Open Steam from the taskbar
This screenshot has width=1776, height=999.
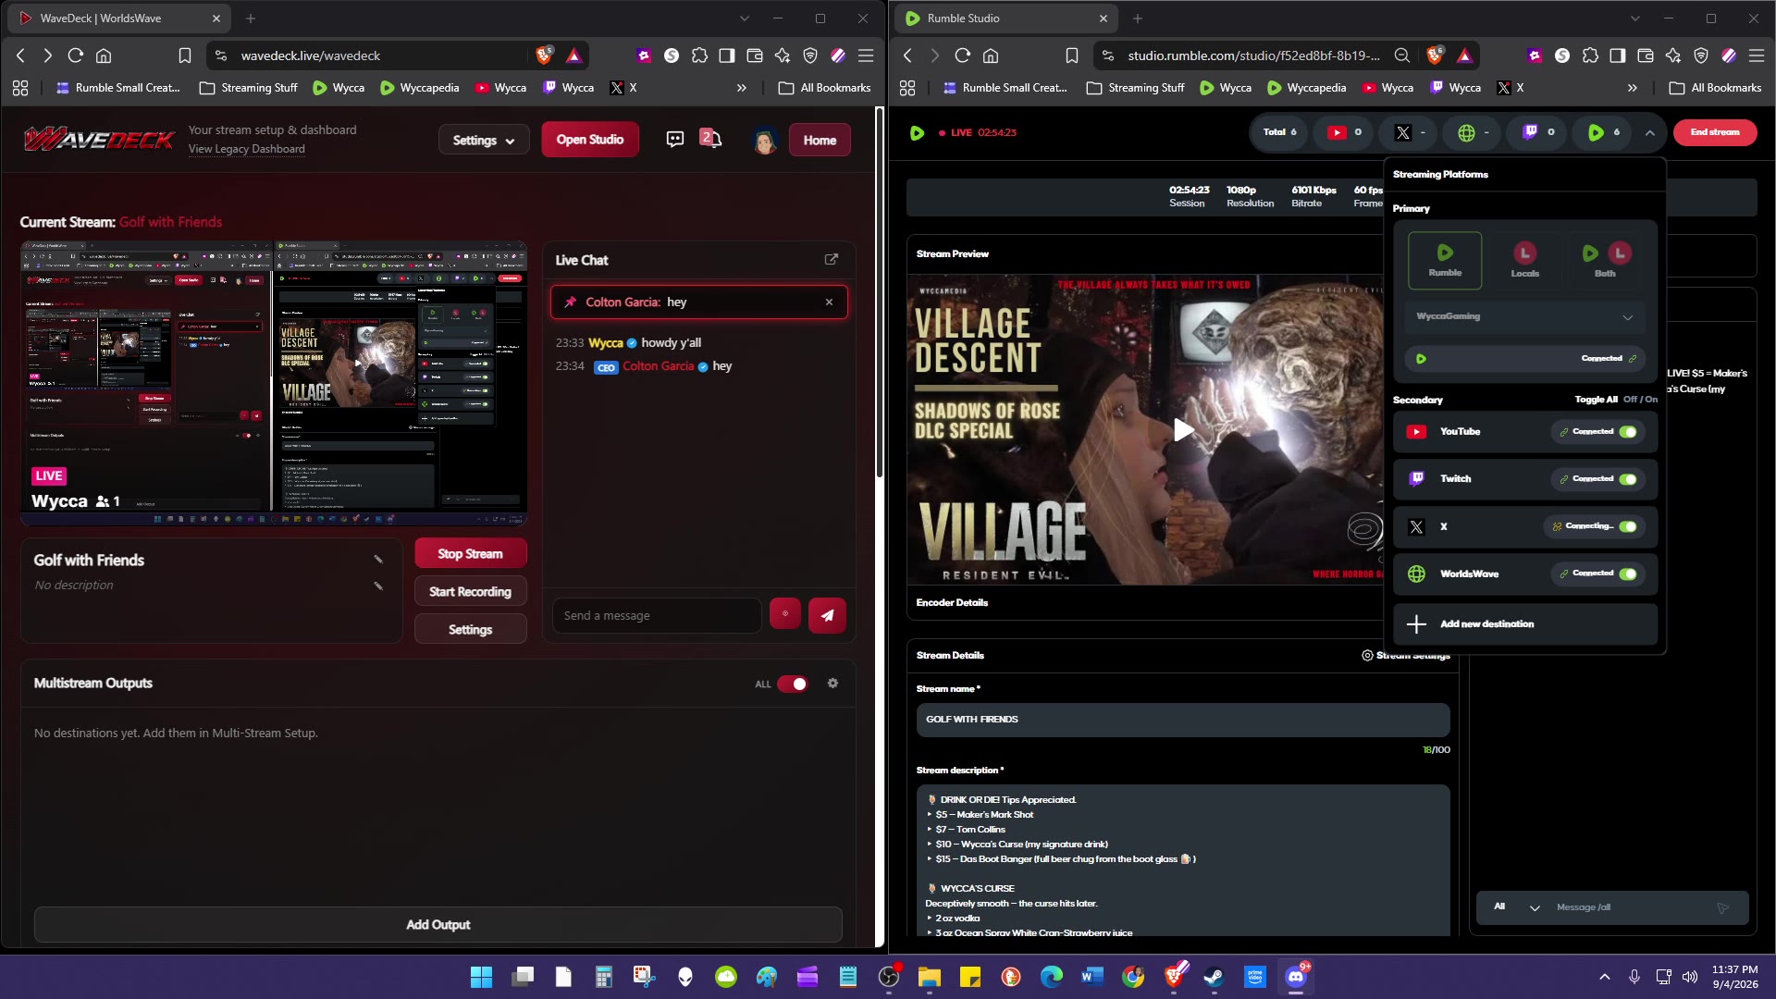point(1215,977)
